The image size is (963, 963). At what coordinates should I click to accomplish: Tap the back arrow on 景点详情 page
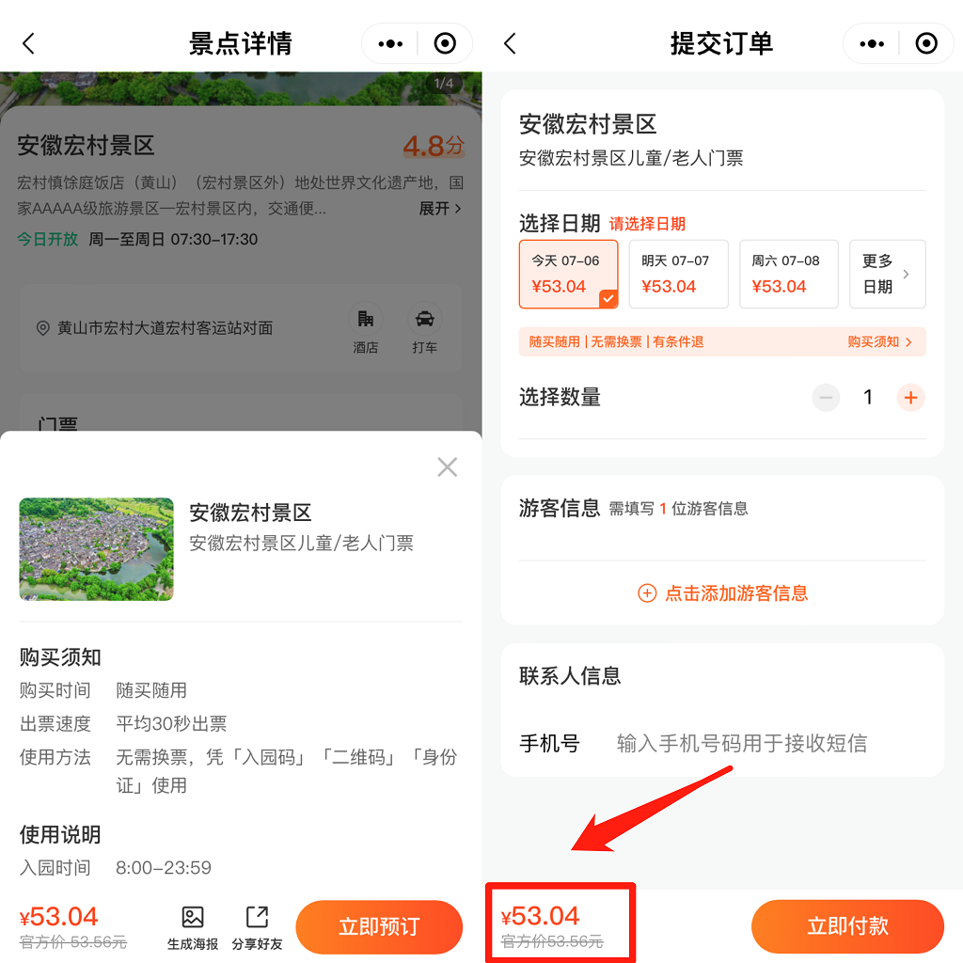point(28,43)
